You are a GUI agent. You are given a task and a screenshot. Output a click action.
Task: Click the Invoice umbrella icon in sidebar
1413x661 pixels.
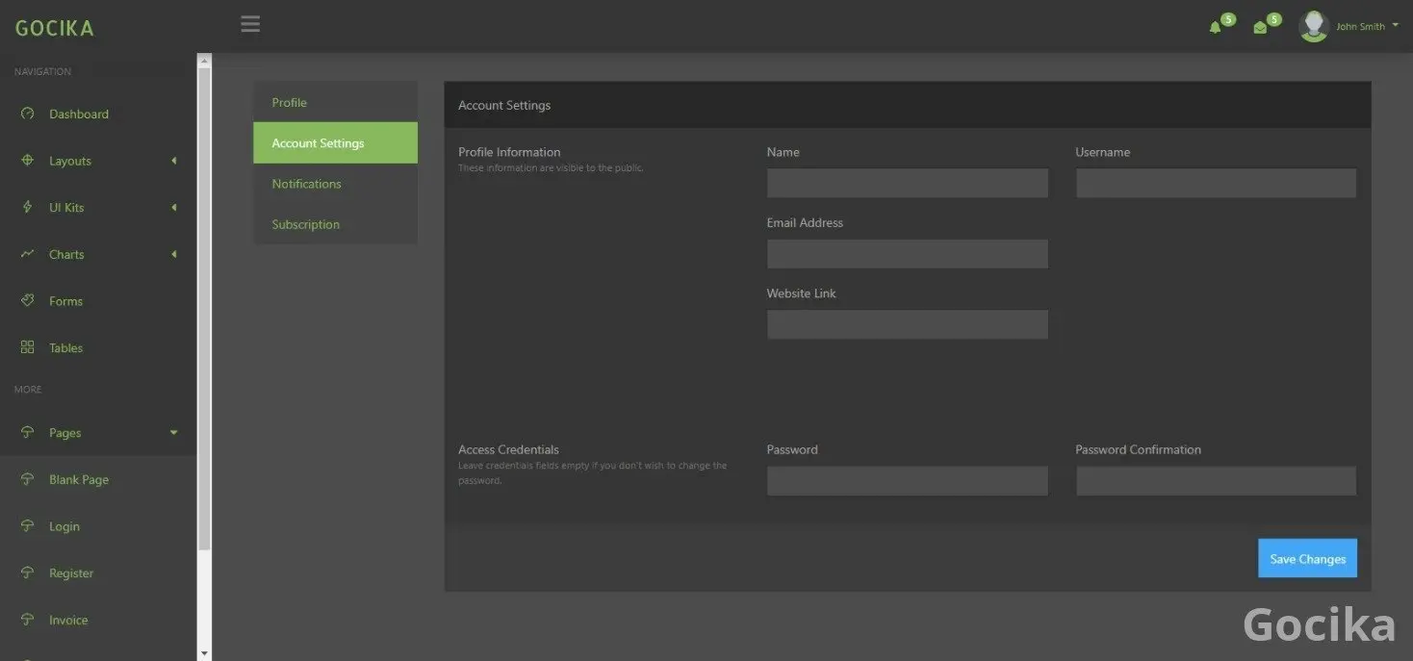point(27,620)
